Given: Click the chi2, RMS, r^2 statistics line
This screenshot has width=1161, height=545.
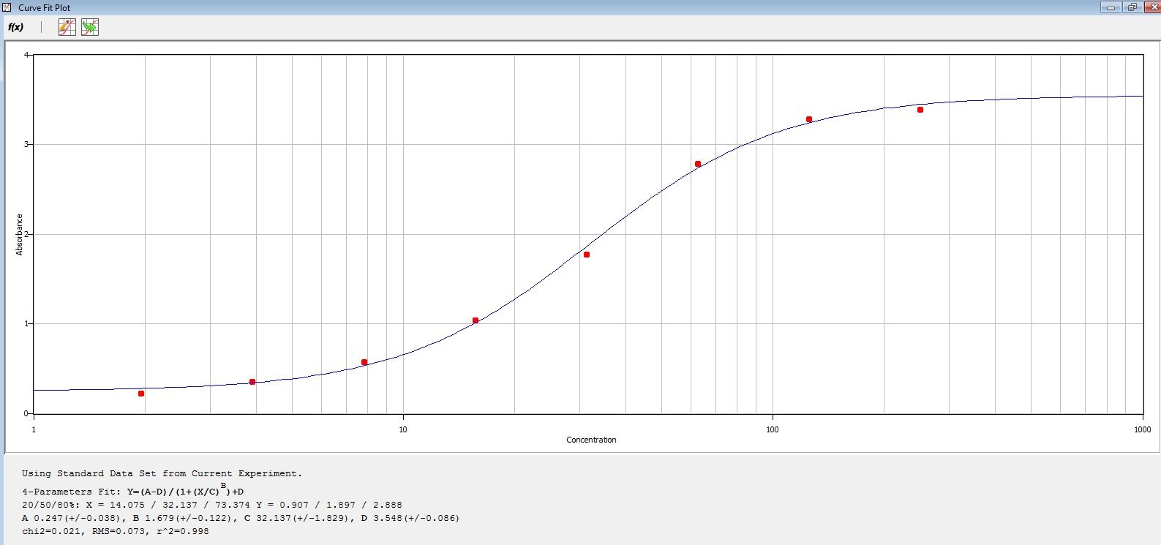Looking at the screenshot, I should (116, 531).
